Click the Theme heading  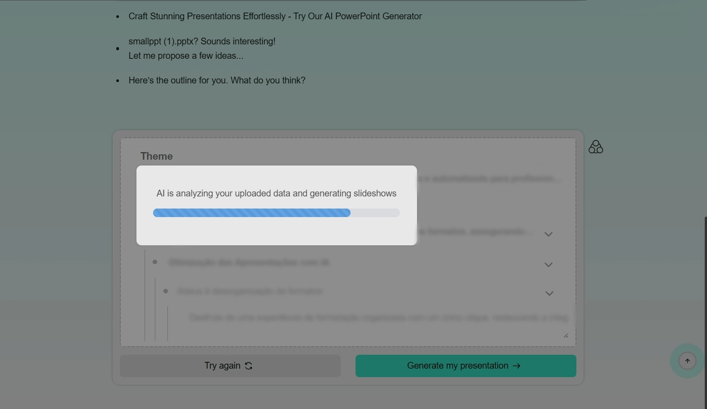point(157,156)
